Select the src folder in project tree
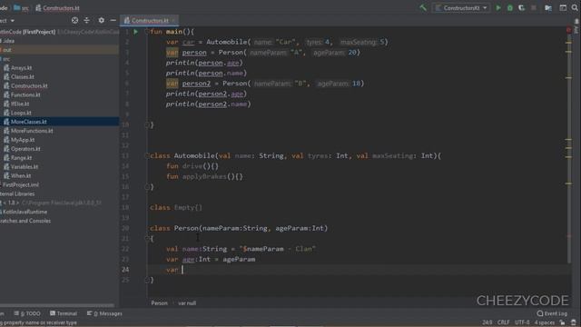 tap(6, 59)
